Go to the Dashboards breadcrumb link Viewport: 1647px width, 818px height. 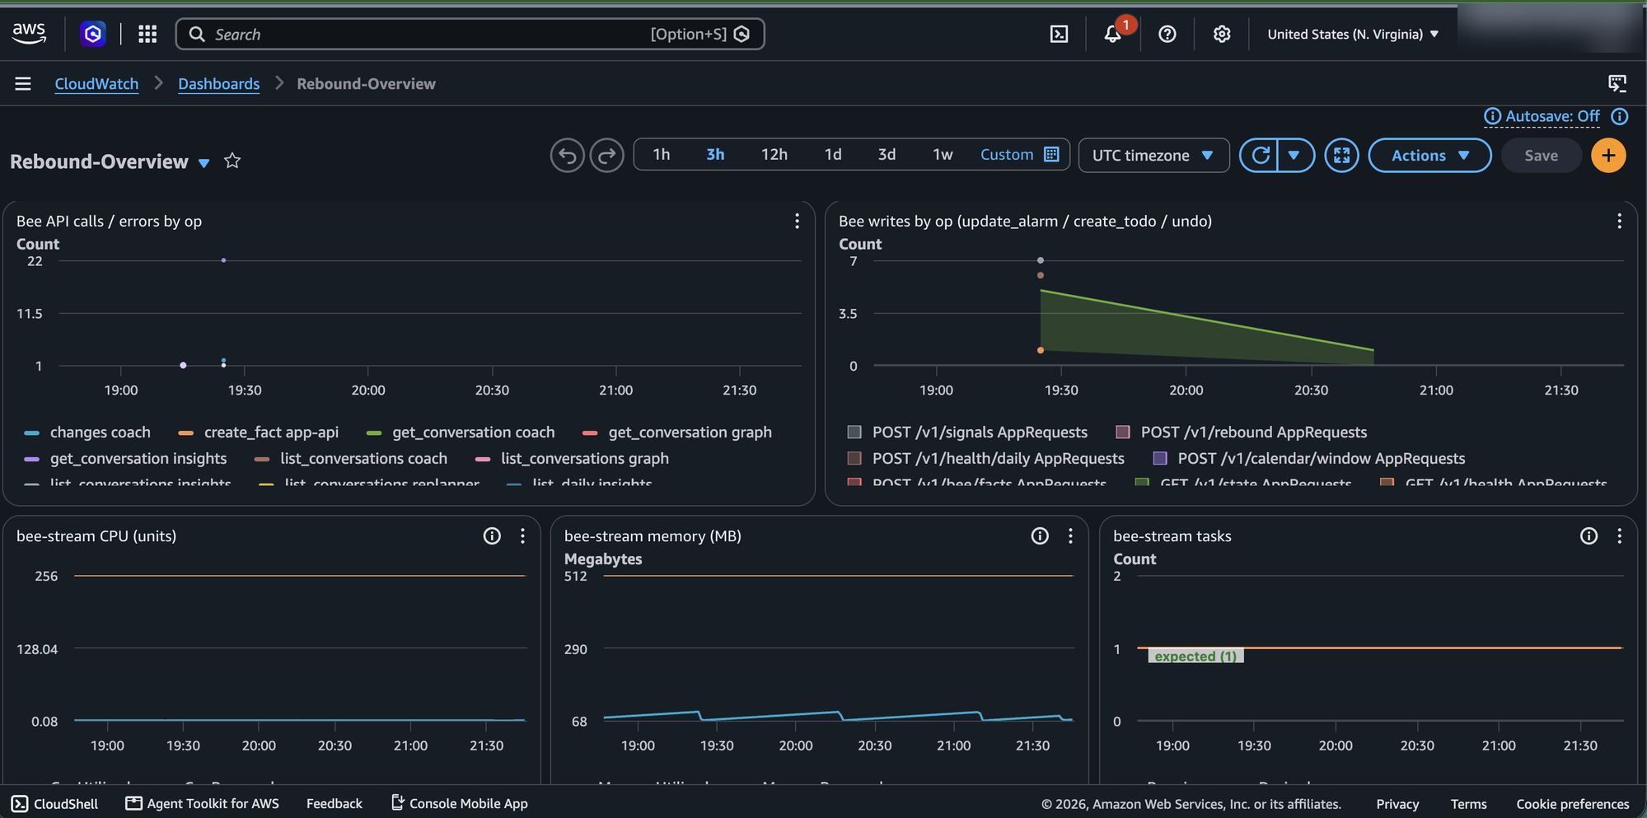pyautogui.click(x=218, y=83)
